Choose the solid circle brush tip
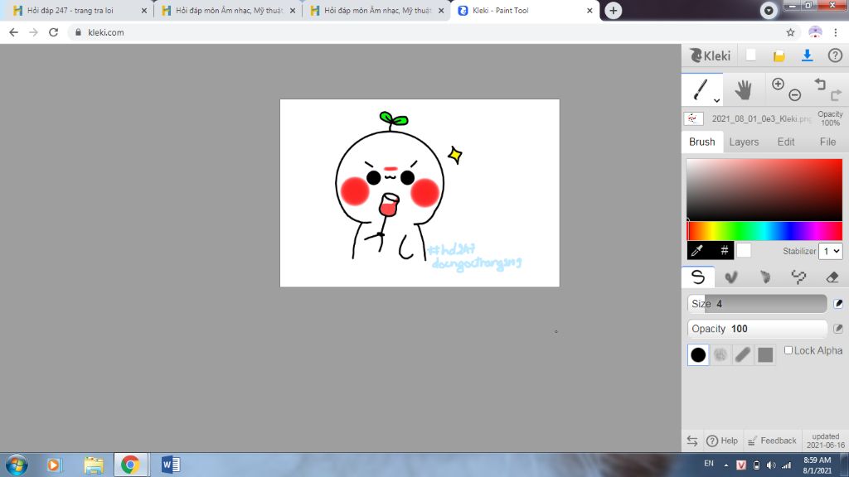Image resolution: width=849 pixels, height=477 pixels. click(698, 354)
